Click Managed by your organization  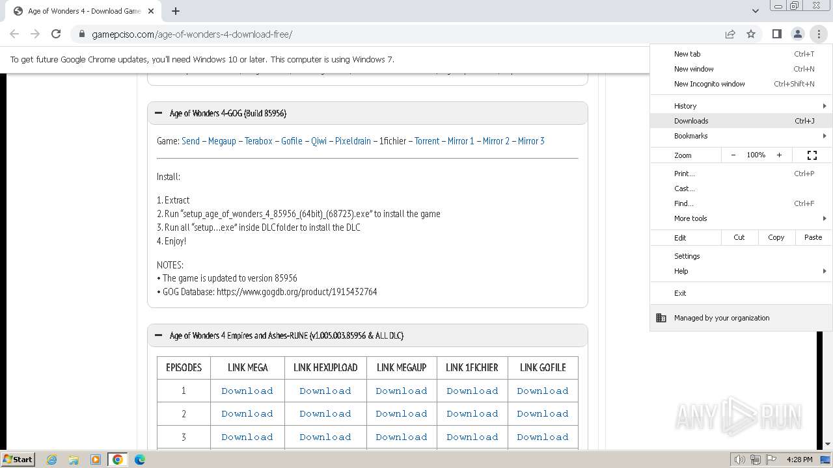click(x=741, y=318)
